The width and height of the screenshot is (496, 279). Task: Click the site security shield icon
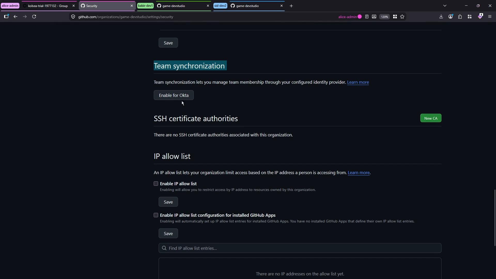(x=73, y=17)
